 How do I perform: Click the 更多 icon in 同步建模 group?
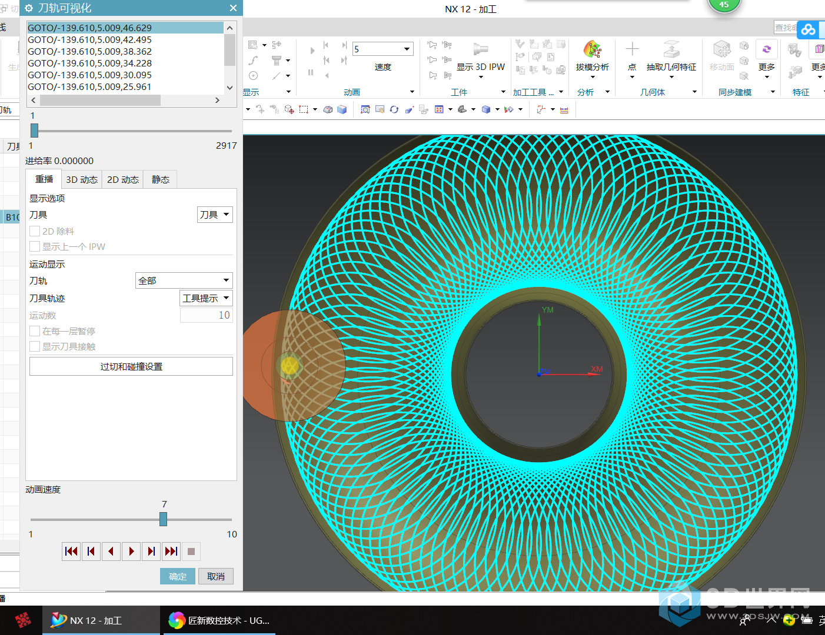click(767, 49)
